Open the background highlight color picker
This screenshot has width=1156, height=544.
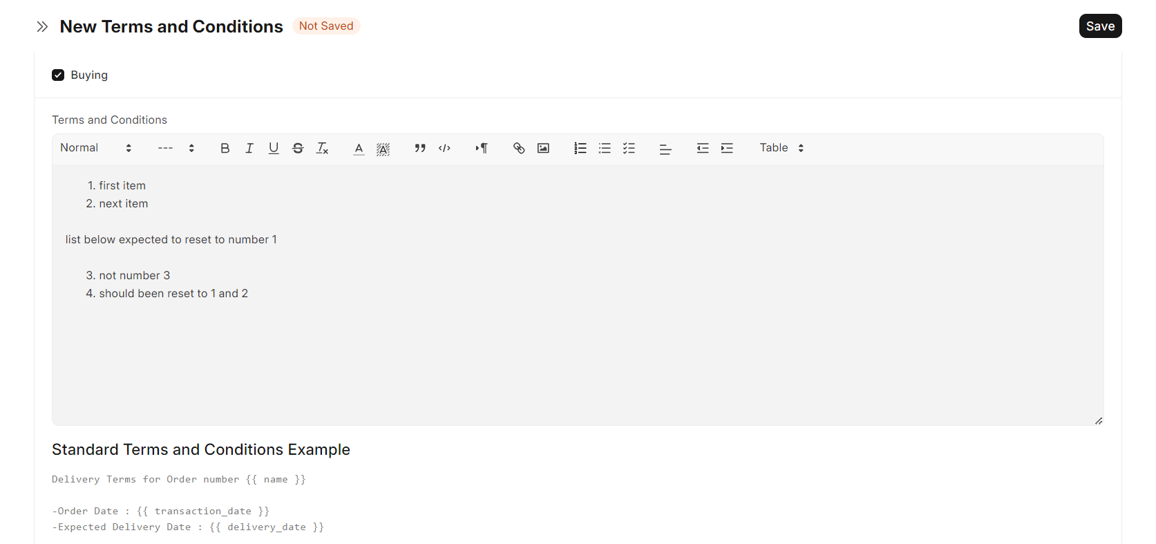(x=383, y=149)
